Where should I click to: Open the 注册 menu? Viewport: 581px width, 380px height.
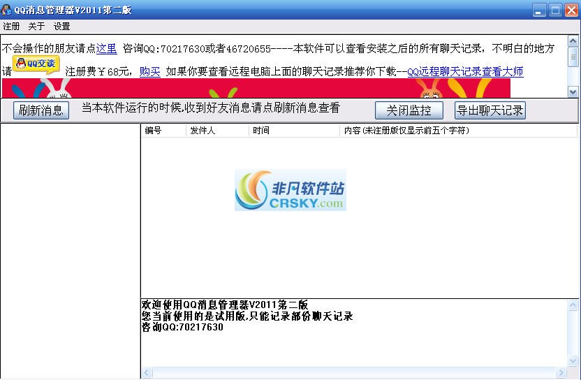[x=11, y=27]
